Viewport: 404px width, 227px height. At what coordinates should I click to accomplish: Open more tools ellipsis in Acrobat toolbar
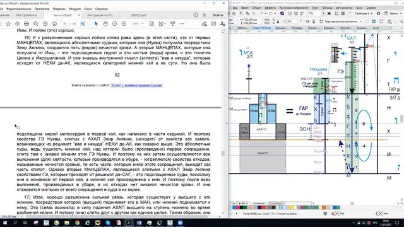(x=182, y=24)
